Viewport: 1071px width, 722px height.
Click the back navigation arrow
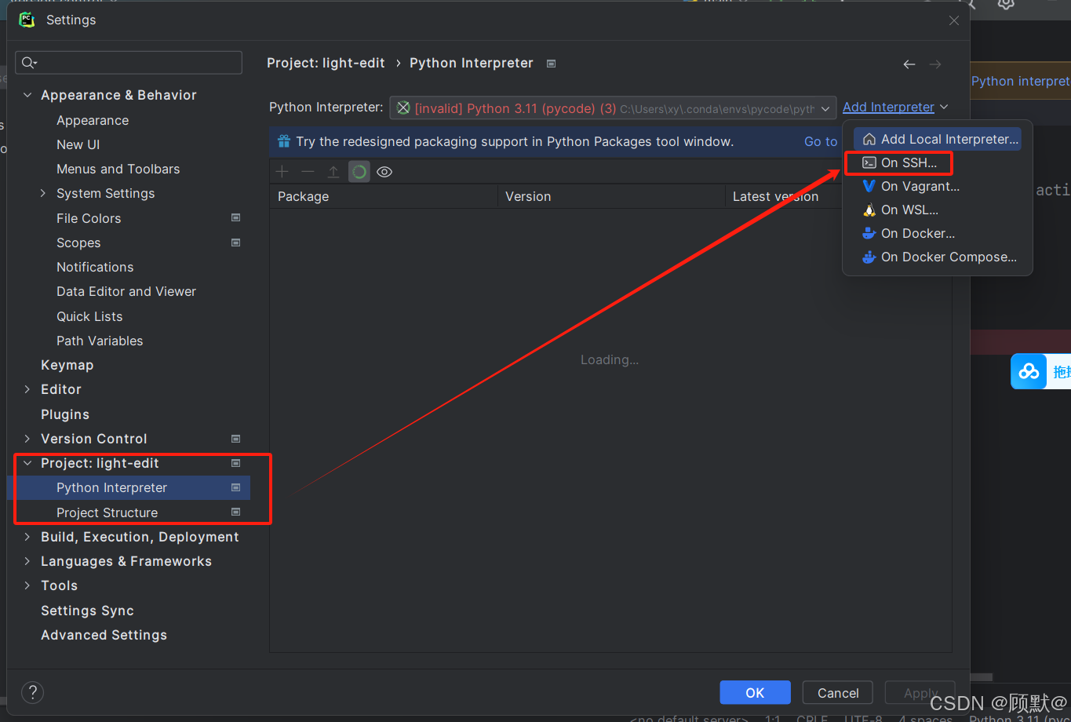pyautogui.click(x=909, y=64)
